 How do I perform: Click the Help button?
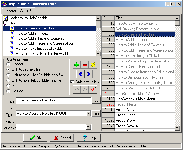(88, 138)
